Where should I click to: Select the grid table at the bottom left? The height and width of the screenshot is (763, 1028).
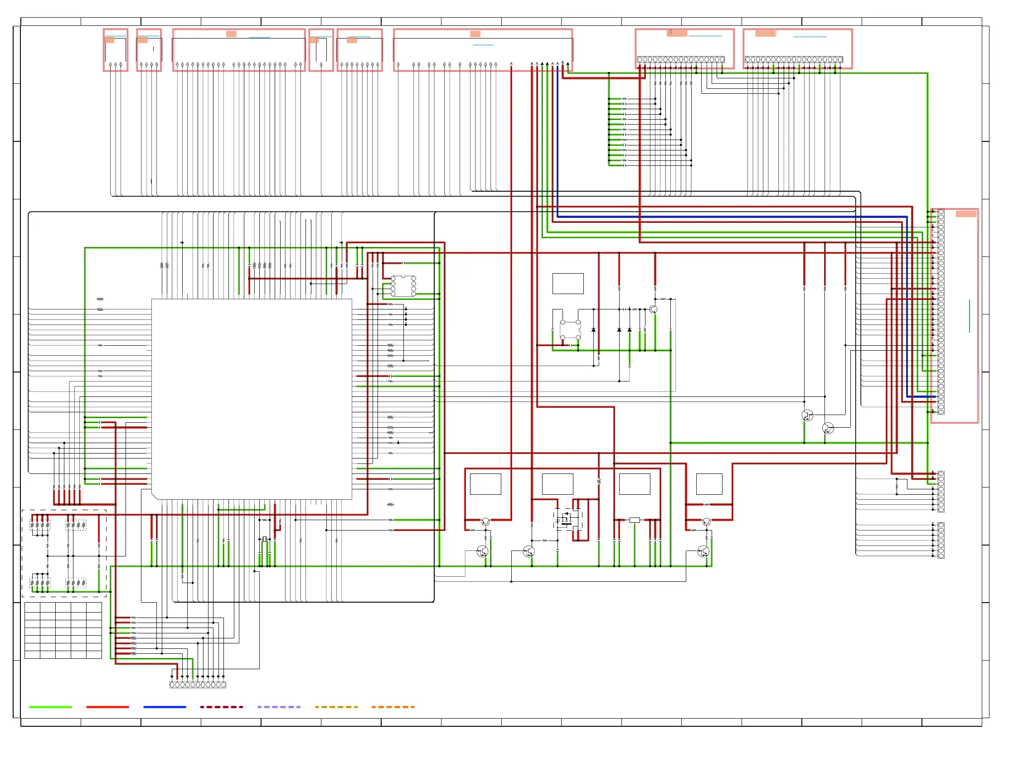pyautogui.click(x=63, y=630)
